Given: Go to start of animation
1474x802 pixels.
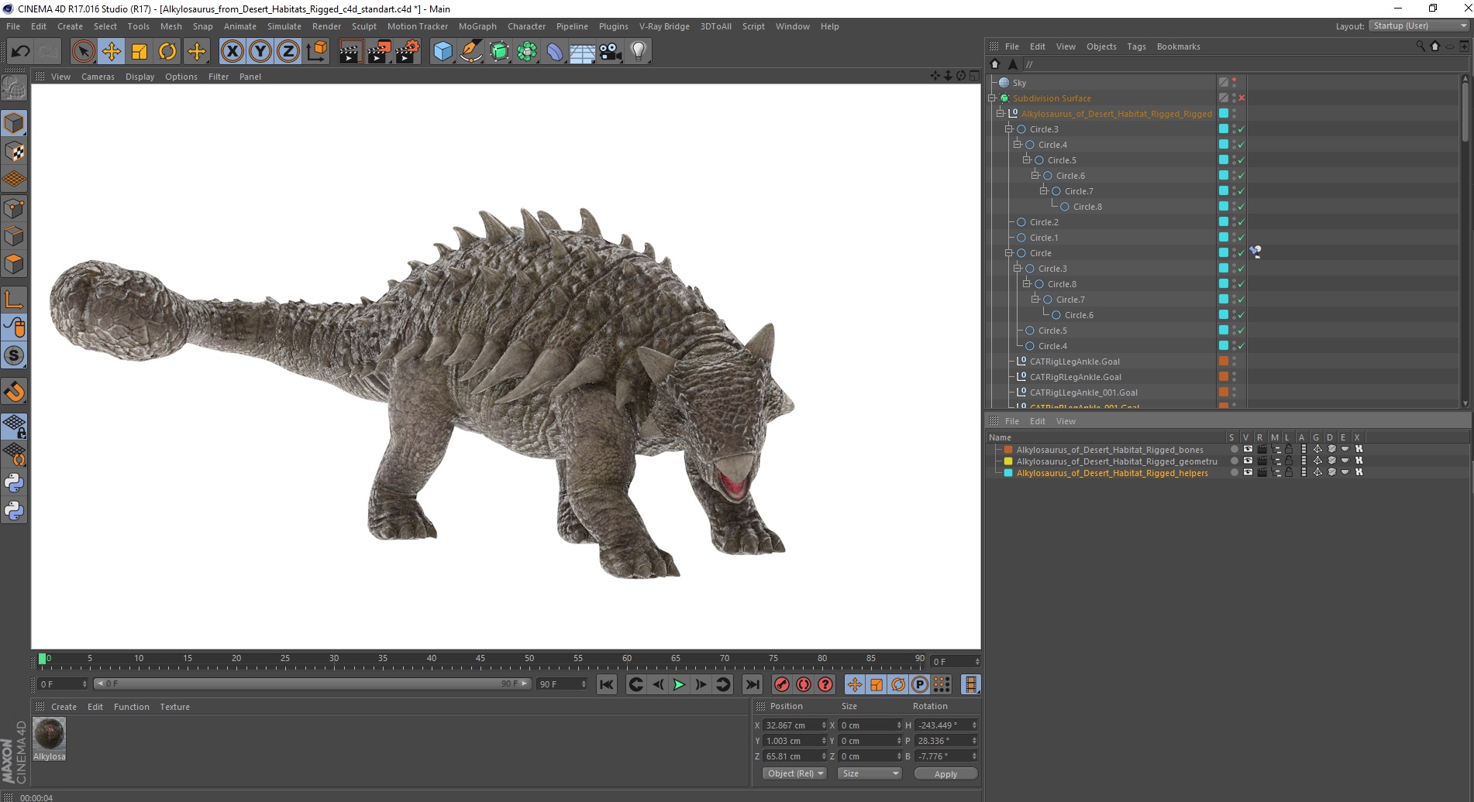Looking at the screenshot, I should pyautogui.click(x=607, y=684).
